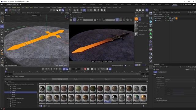Toggle the highlighted square icon in RenderView toolbar
Screen dimensions: 196x110
117,20
